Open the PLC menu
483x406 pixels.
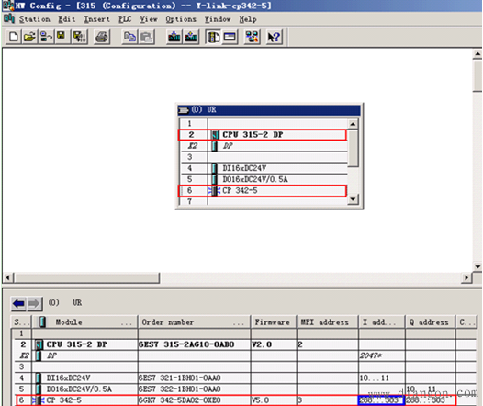pyautogui.click(x=125, y=19)
